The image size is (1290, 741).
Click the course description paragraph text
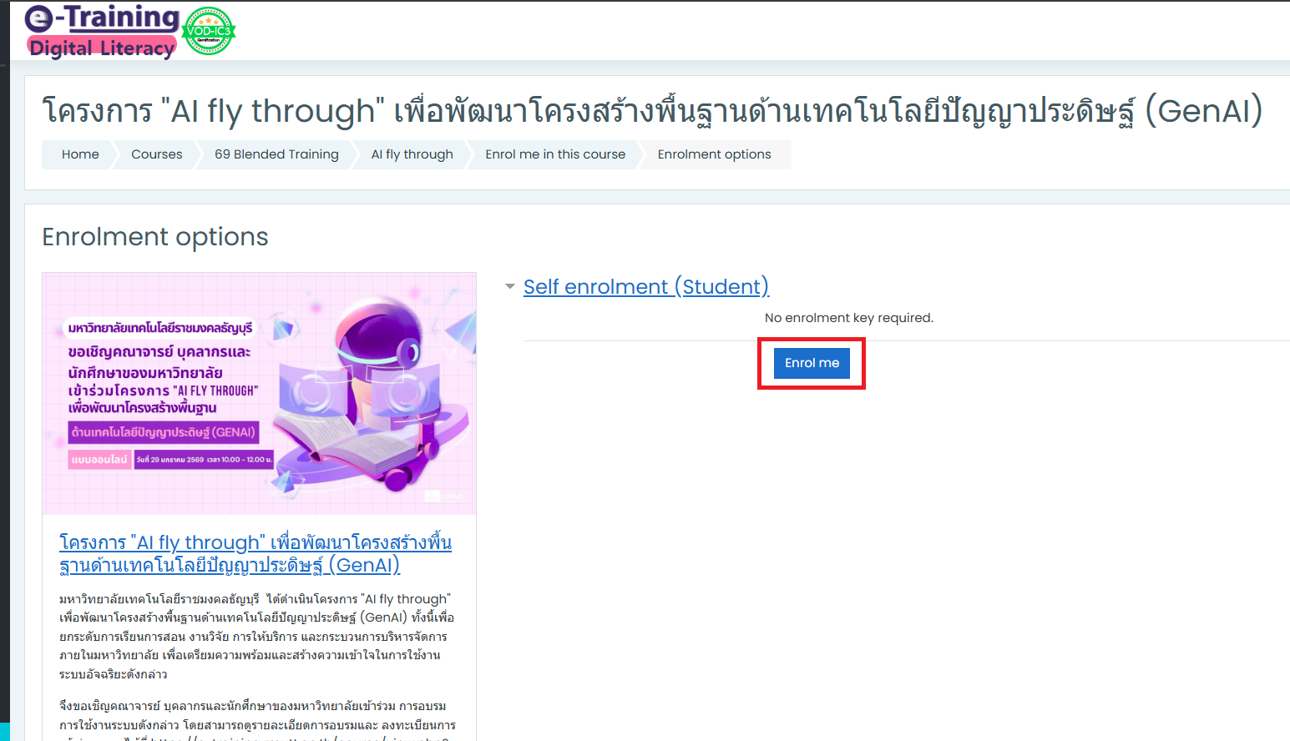[x=257, y=636]
